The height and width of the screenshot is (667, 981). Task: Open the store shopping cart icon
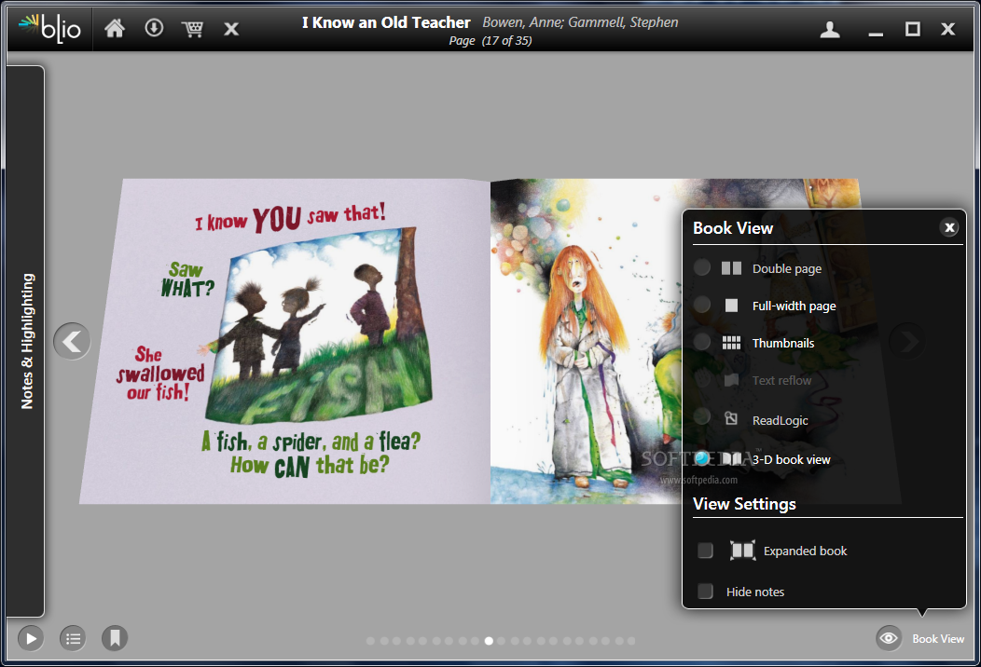tap(193, 29)
